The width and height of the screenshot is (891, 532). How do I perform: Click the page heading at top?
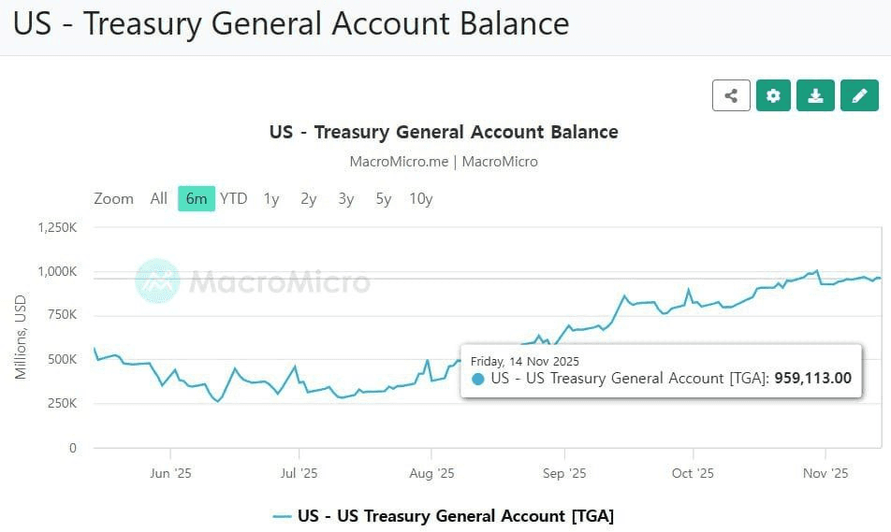click(291, 24)
